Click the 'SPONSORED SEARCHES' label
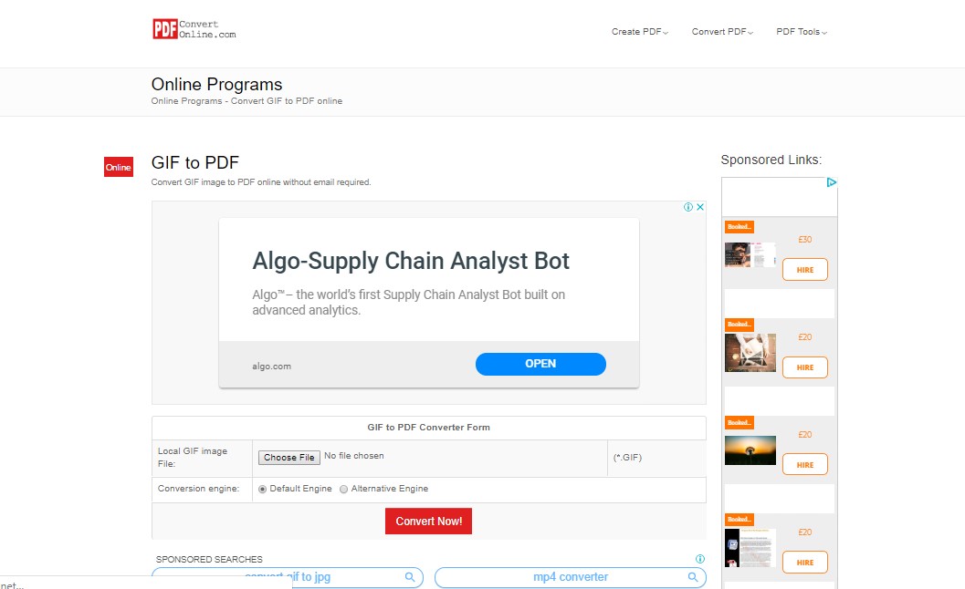The image size is (965, 589). tap(209, 559)
